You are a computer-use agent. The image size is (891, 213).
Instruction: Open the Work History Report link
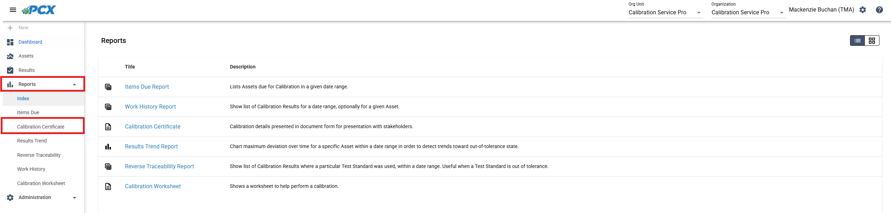150,107
